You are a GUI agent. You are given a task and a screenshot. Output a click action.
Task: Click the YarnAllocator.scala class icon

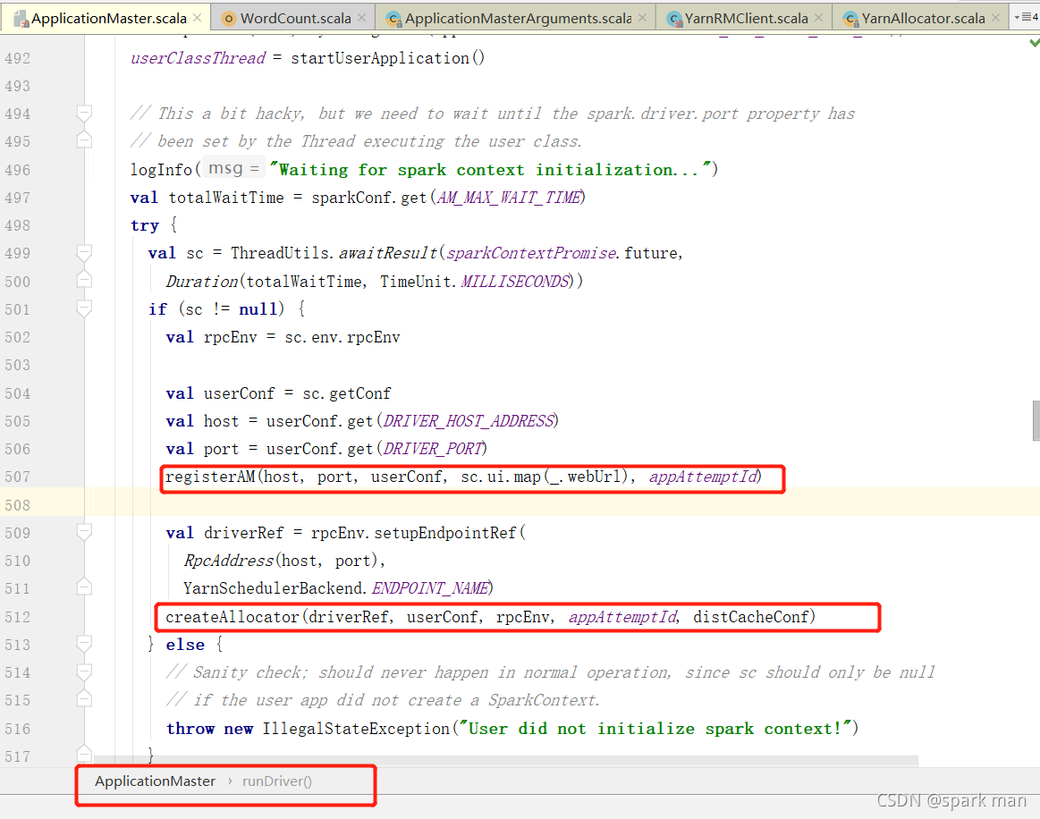coord(851,20)
